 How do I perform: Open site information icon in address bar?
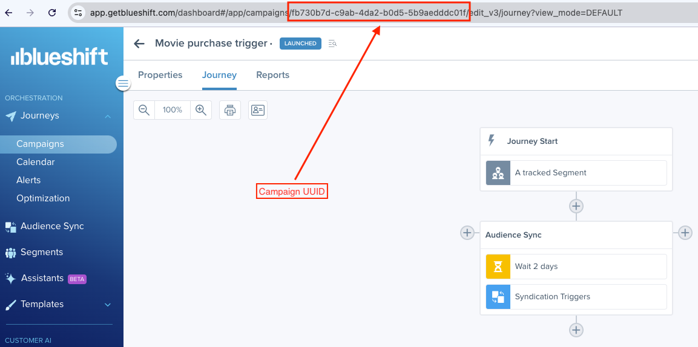coord(78,13)
